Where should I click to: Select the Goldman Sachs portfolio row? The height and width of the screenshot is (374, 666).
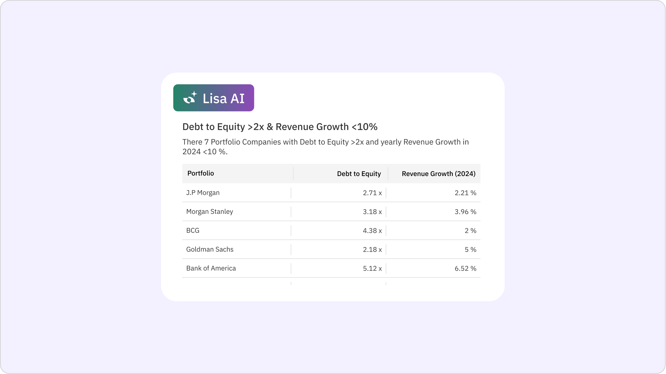coord(210,249)
